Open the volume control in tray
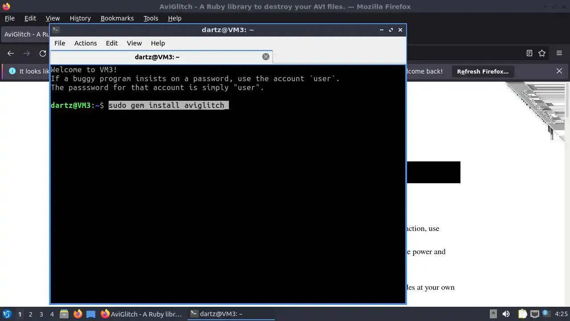The width and height of the screenshot is (570, 321). [506, 314]
